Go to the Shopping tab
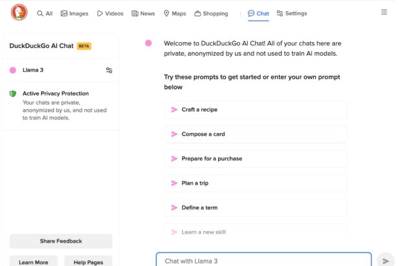This screenshot has height=266, width=399. (212, 14)
